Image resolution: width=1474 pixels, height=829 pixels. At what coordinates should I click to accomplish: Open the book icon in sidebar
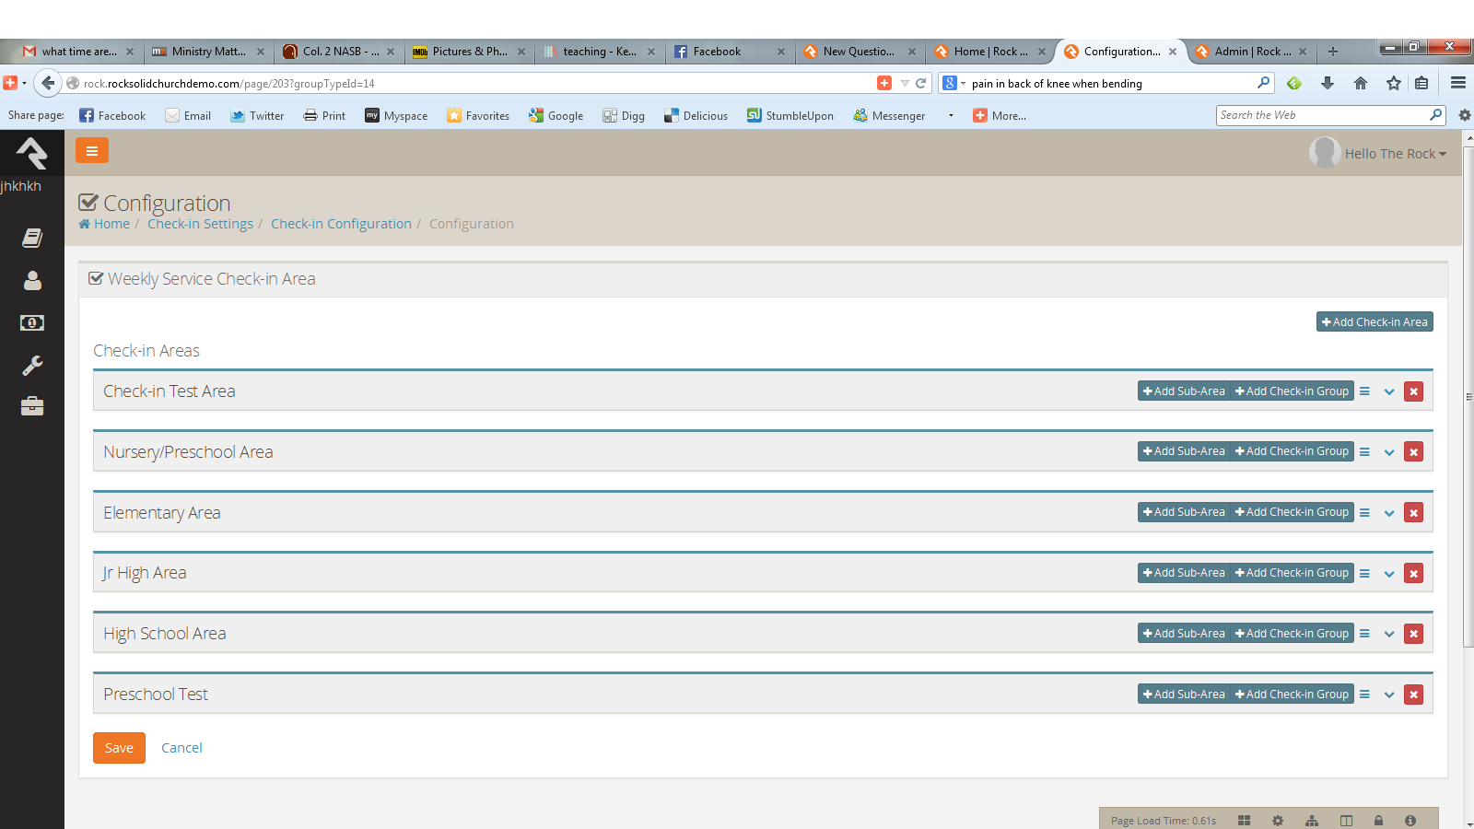tap(32, 239)
